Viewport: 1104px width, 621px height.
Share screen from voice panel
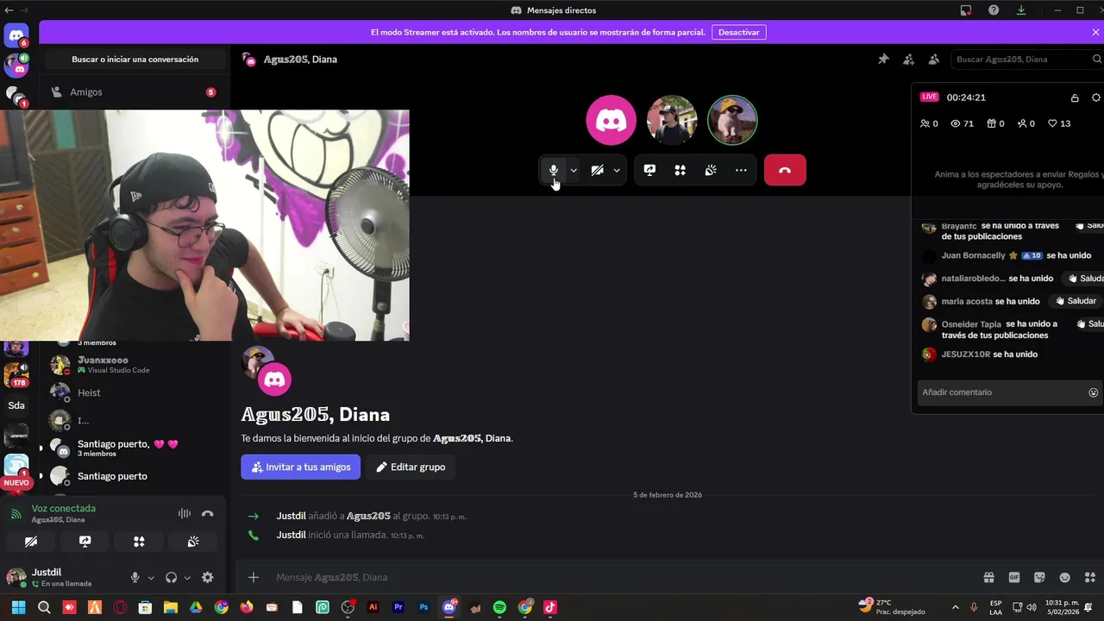85,542
